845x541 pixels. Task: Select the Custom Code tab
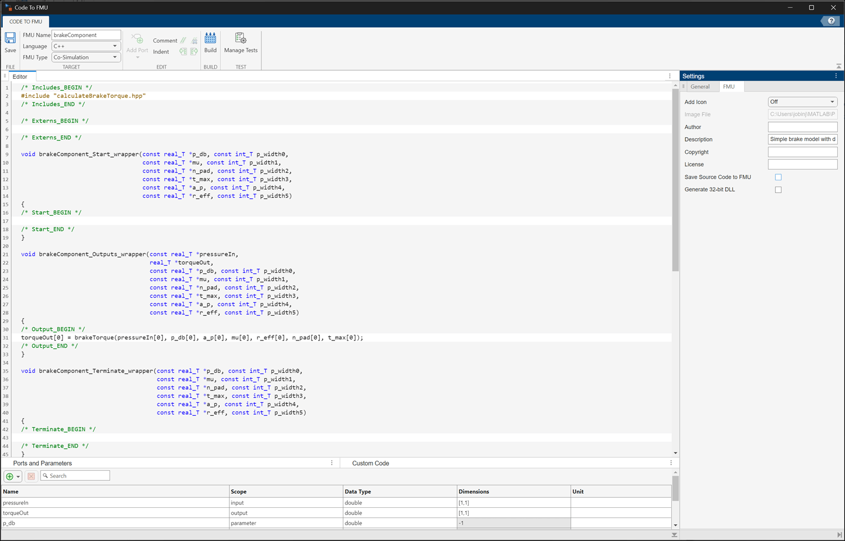[370, 463]
